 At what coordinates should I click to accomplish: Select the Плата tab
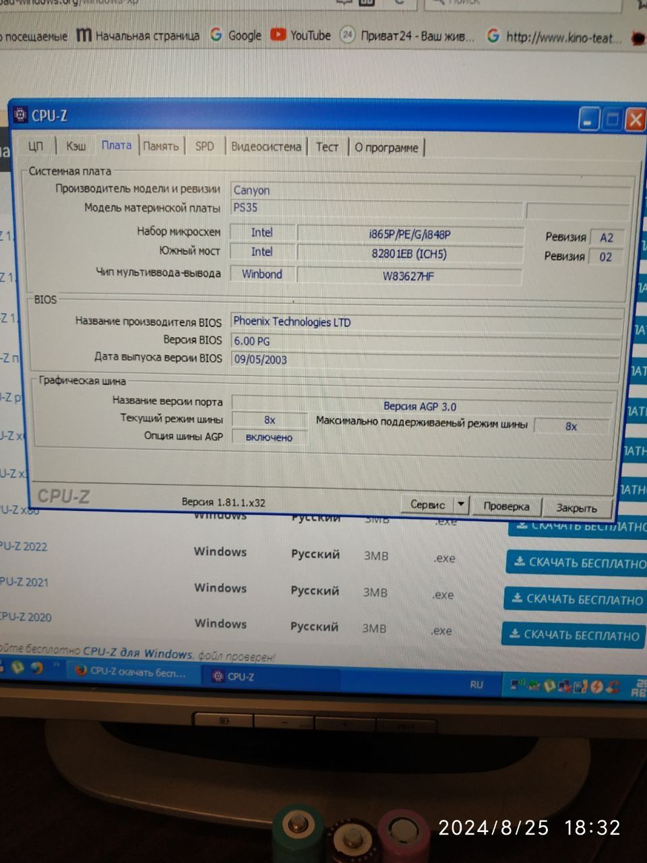117,145
